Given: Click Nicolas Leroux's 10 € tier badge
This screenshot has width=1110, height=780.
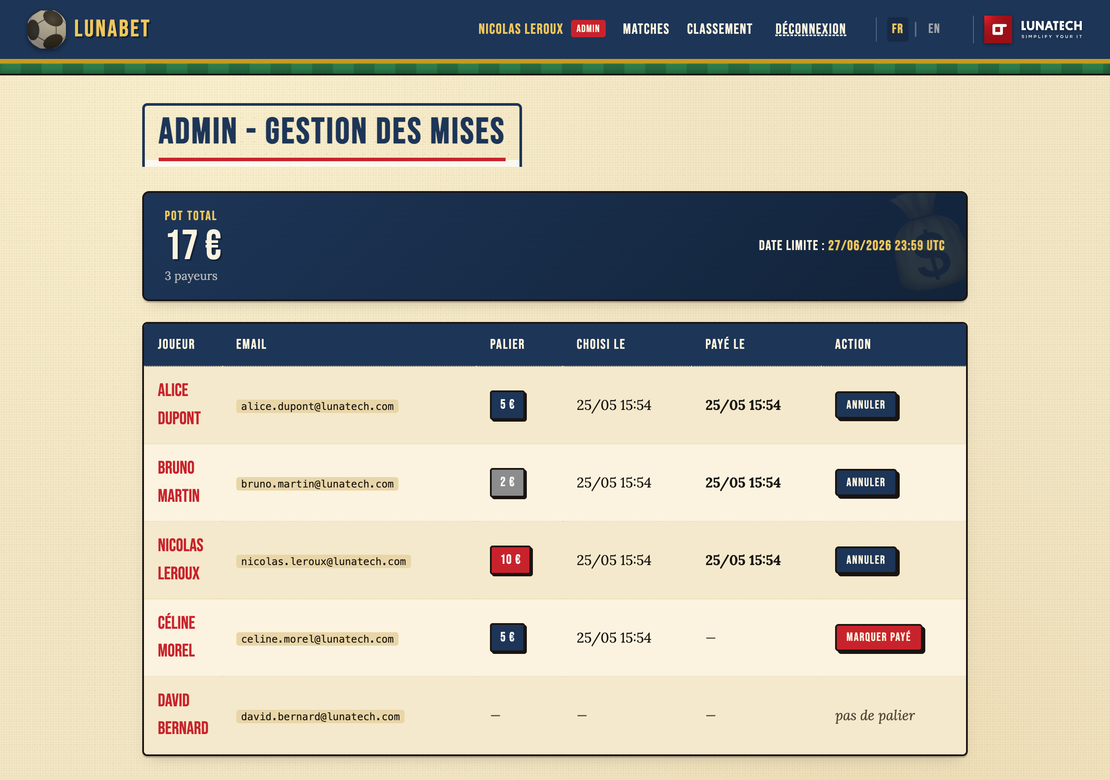Looking at the screenshot, I should (510, 559).
